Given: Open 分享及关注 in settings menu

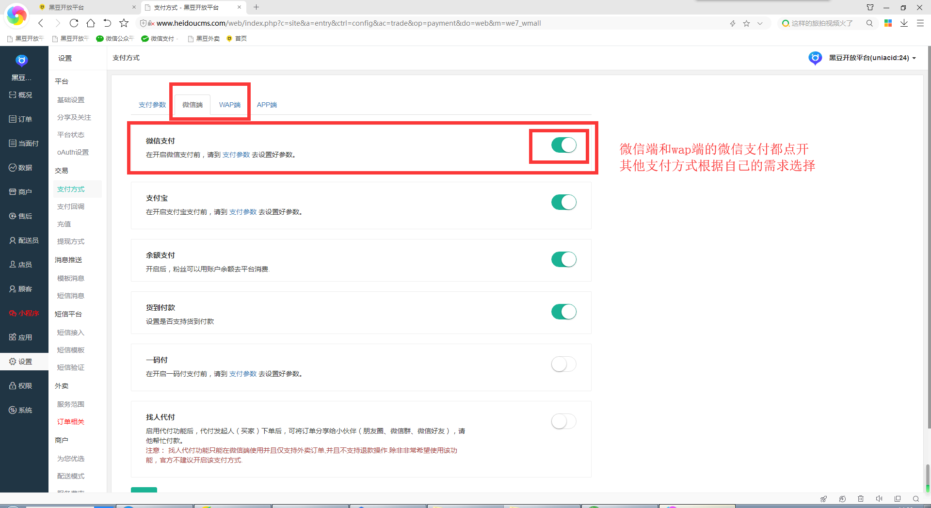Looking at the screenshot, I should click(74, 117).
